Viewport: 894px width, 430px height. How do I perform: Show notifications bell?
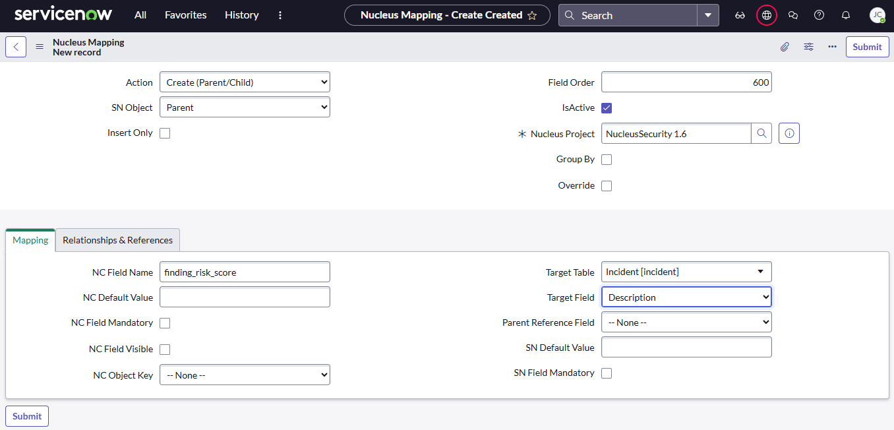846,15
